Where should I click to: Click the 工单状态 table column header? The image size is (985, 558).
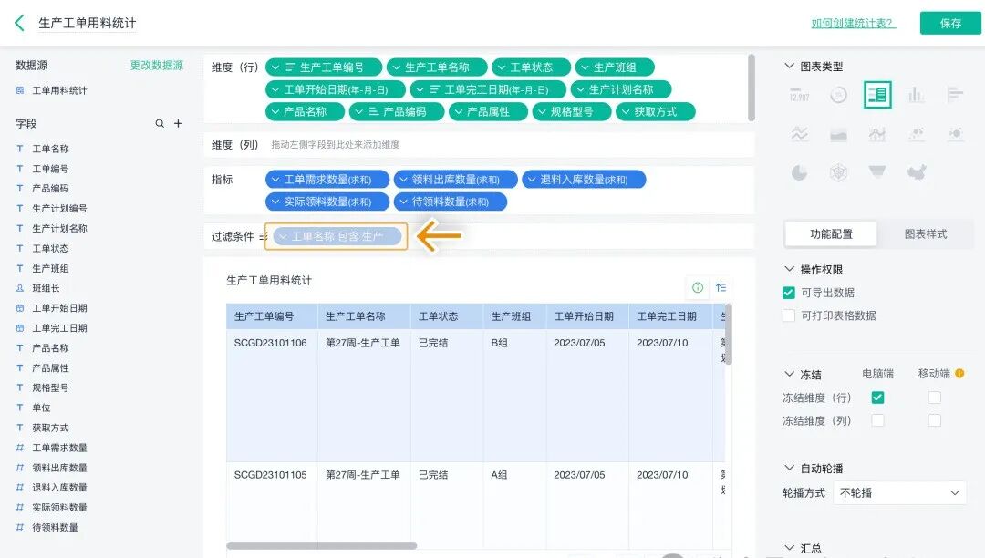(x=447, y=316)
